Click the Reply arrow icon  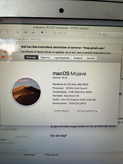click(x=17, y=33)
